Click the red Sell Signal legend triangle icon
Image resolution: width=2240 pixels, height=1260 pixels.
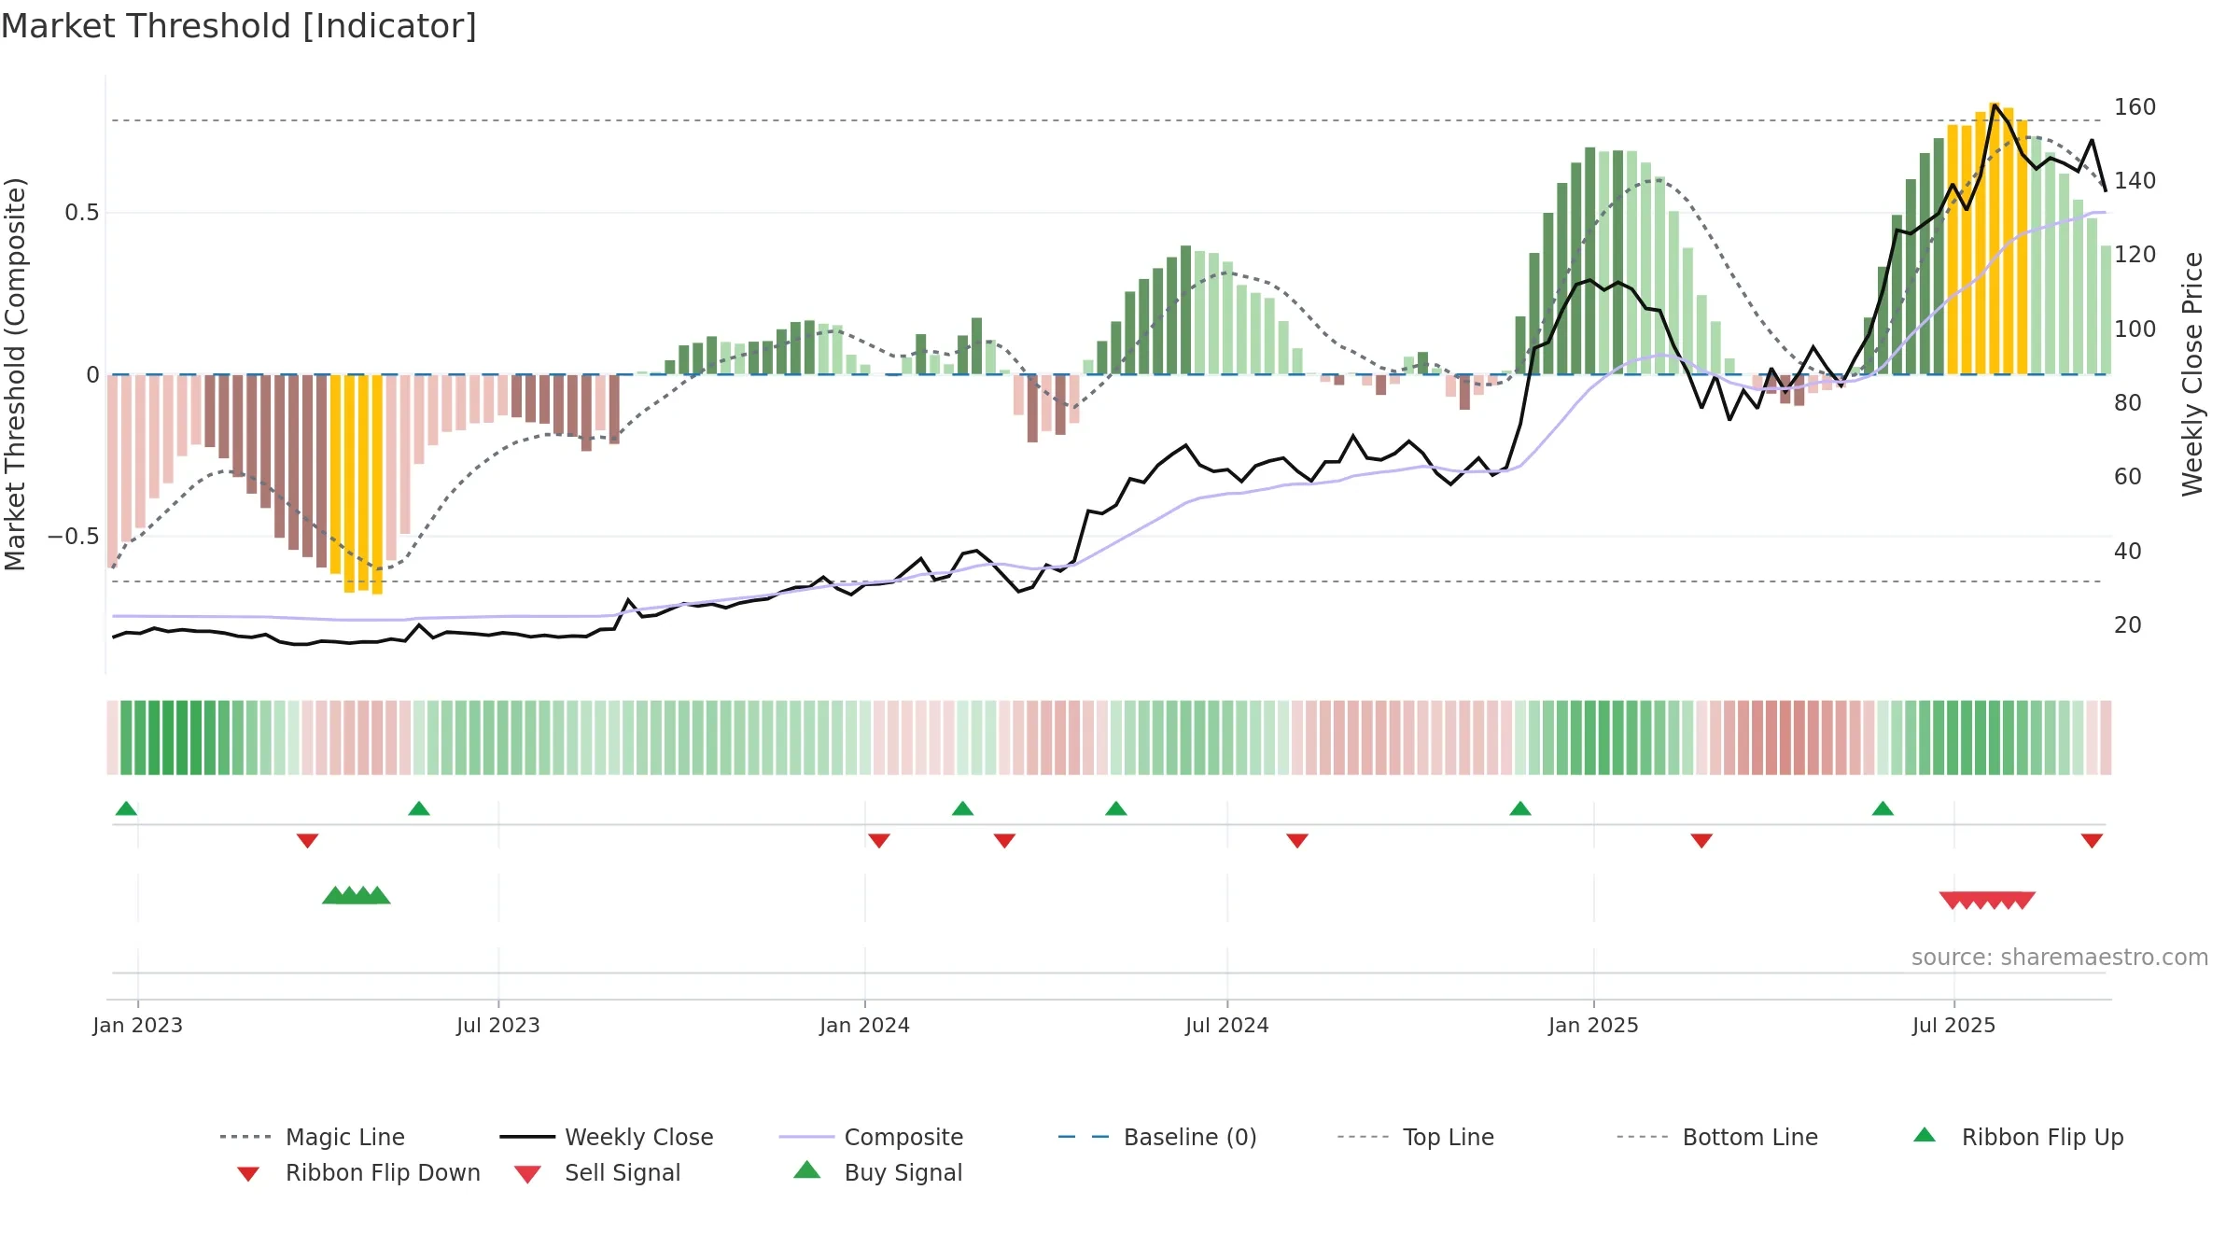pyautogui.click(x=527, y=1174)
